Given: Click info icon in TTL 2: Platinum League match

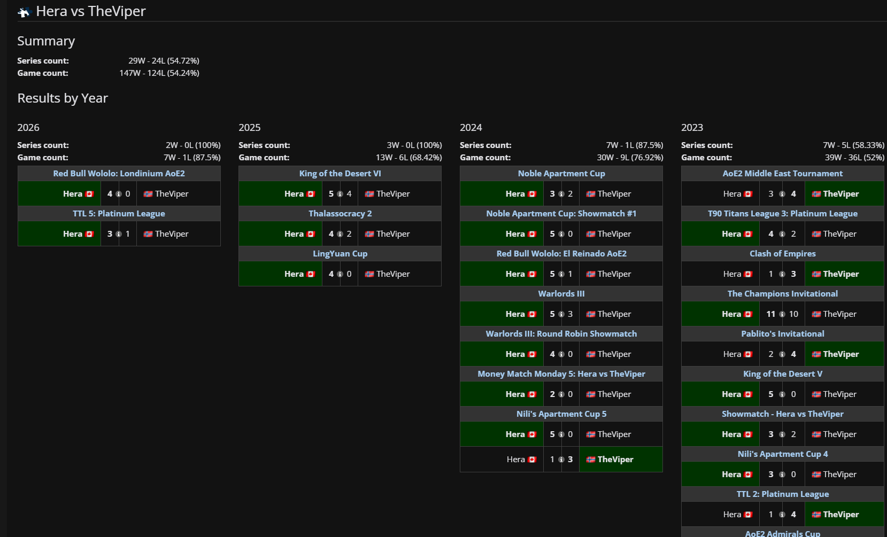Looking at the screenshot, I should (782, 515).
